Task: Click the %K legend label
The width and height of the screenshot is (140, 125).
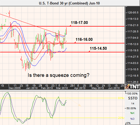Action: pyautogui.click(x=132, y=113)
